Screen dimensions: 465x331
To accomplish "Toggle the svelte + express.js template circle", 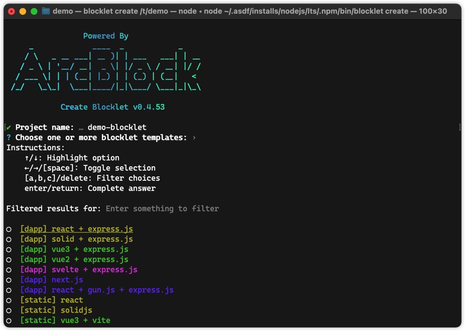I will click(x=9, y=270).
